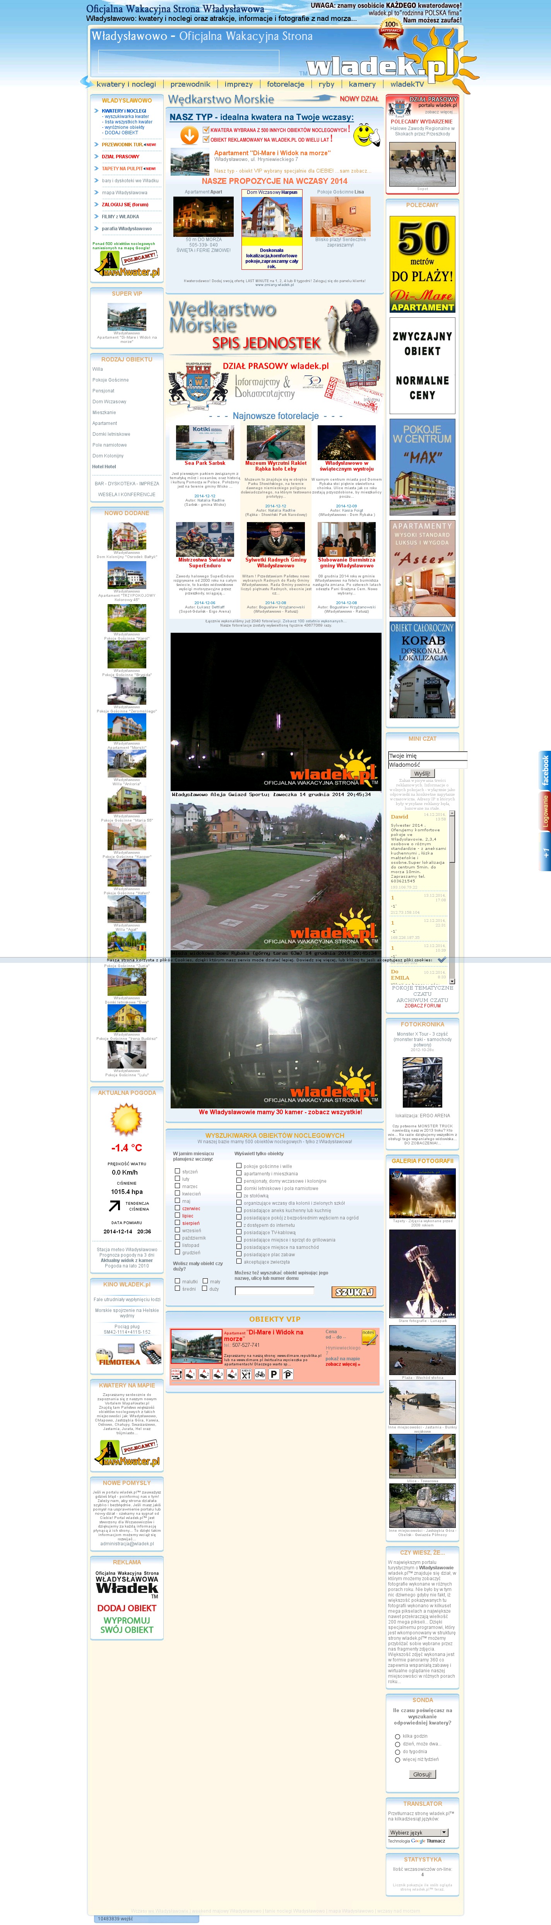
Task: Tick the 'malutki' object size checkbox
Action: pos(177,1281)
